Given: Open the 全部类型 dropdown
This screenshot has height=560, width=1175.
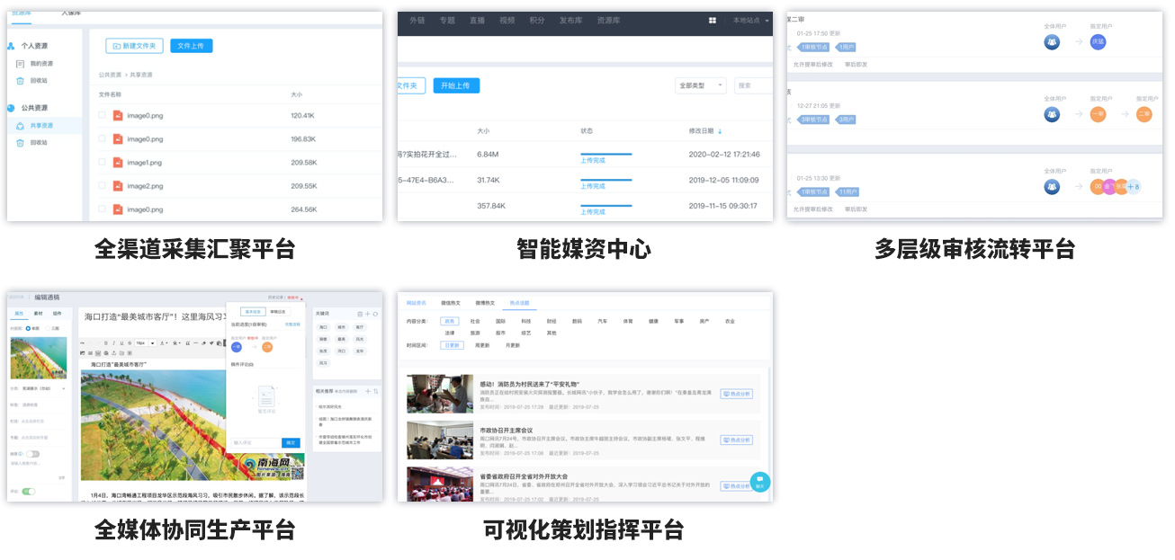Looking at the screenshot, I should pos(700,85).
